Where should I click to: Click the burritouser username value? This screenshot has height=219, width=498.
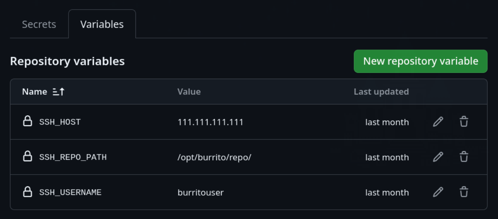pos(200,192)
